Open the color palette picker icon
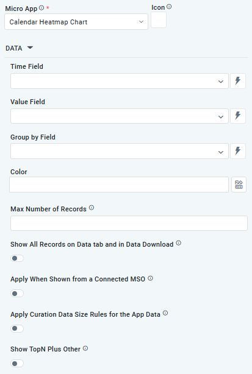This screenshot has width=252, height=374. pyautogui.click(x=239, y=185)
